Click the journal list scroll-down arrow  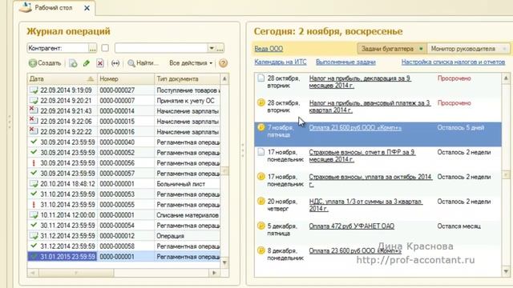pos(224,262)
